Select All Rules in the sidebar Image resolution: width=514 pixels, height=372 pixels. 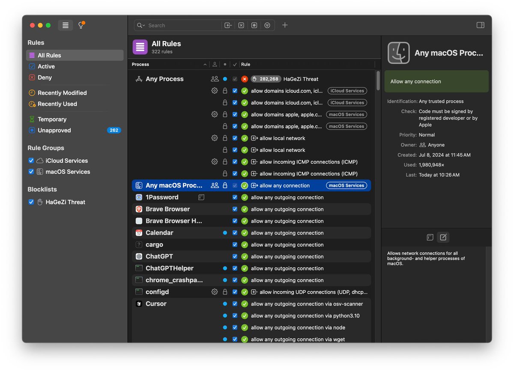(x=75, y=55)
